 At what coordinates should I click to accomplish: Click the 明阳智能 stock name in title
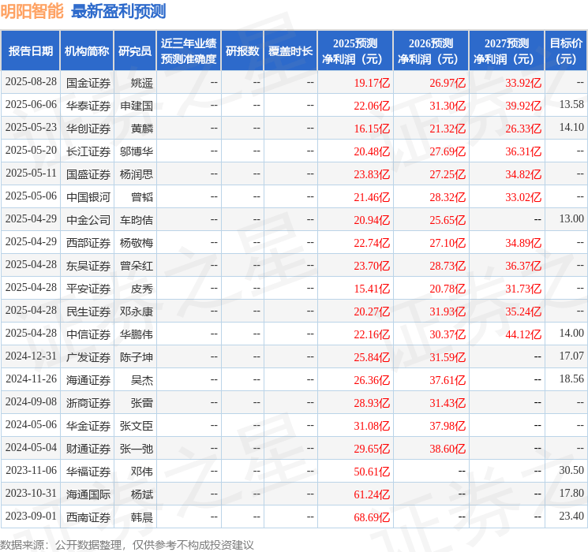click(x=32, y=11)
